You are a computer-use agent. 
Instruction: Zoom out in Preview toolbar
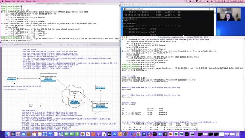pyautogui.click(x=65, y=44)
